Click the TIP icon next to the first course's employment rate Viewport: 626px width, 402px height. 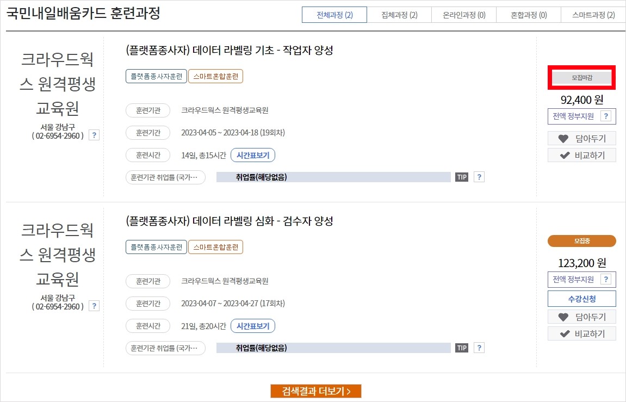(x=461, y=176)
